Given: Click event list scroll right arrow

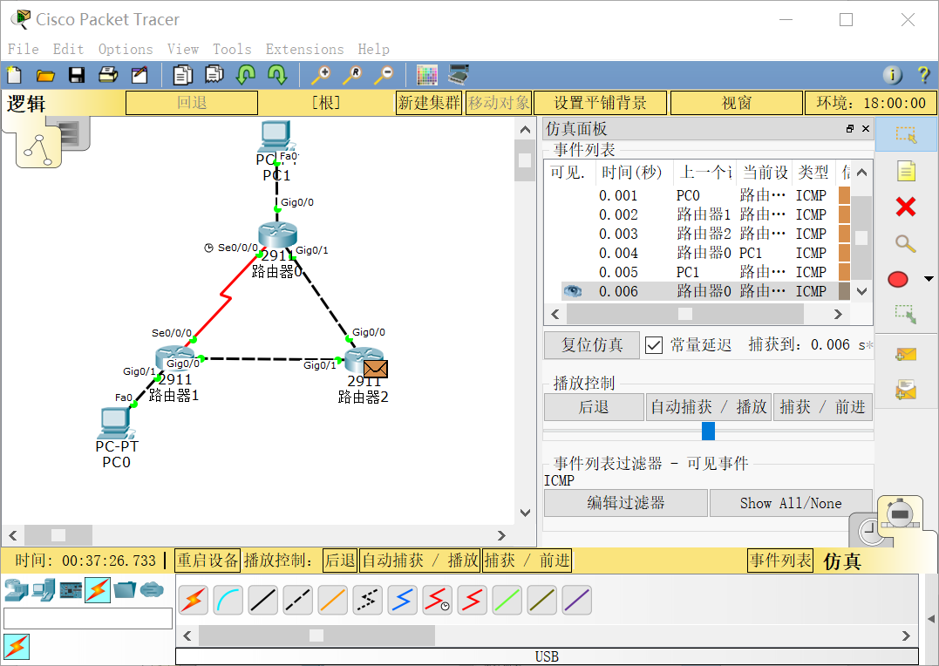Looking at the screenshot, I should pyautogui.click(x=838, y=314).
